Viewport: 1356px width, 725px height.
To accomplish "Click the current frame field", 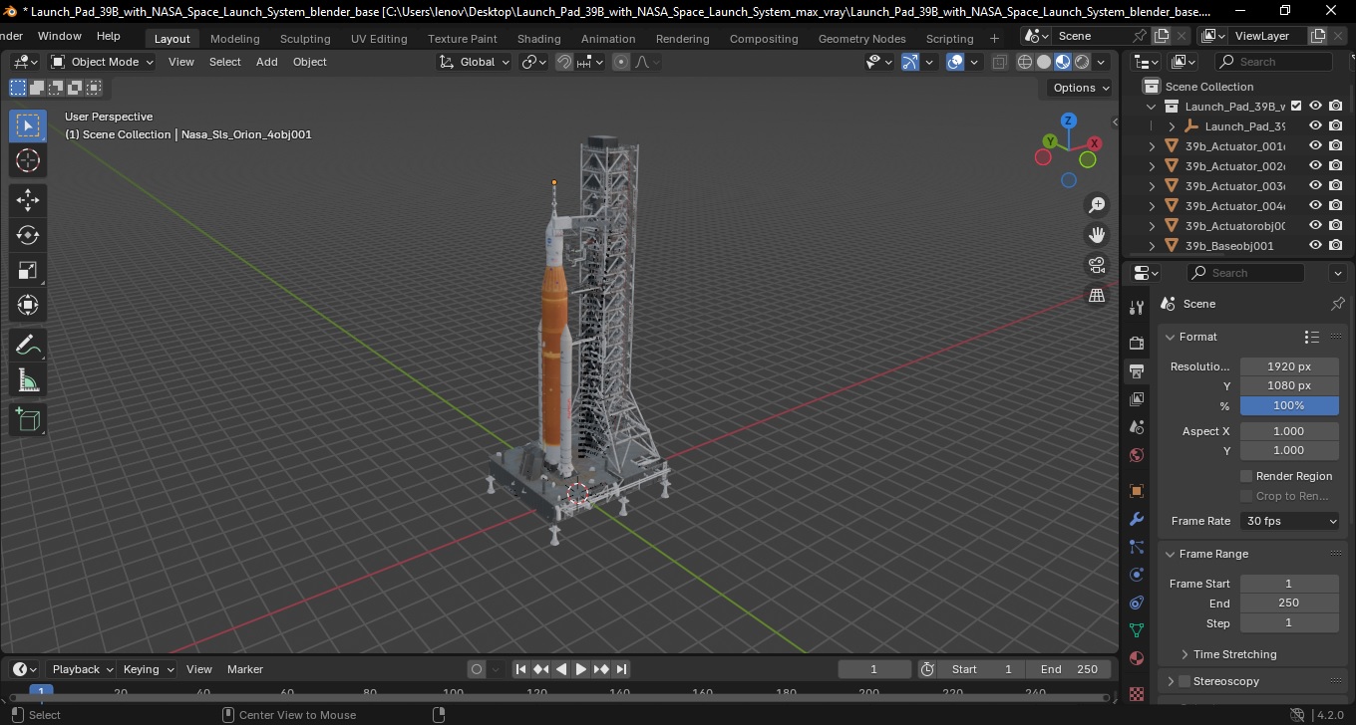I will [874, 669].
